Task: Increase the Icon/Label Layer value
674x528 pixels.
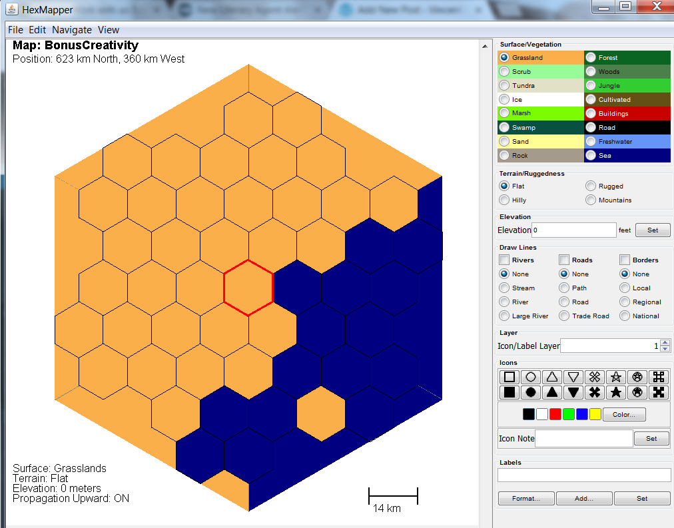Action: [665, 342]
